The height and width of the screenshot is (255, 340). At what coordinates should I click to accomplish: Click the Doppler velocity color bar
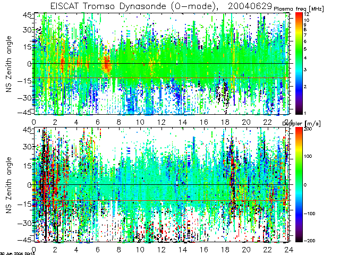299,184
